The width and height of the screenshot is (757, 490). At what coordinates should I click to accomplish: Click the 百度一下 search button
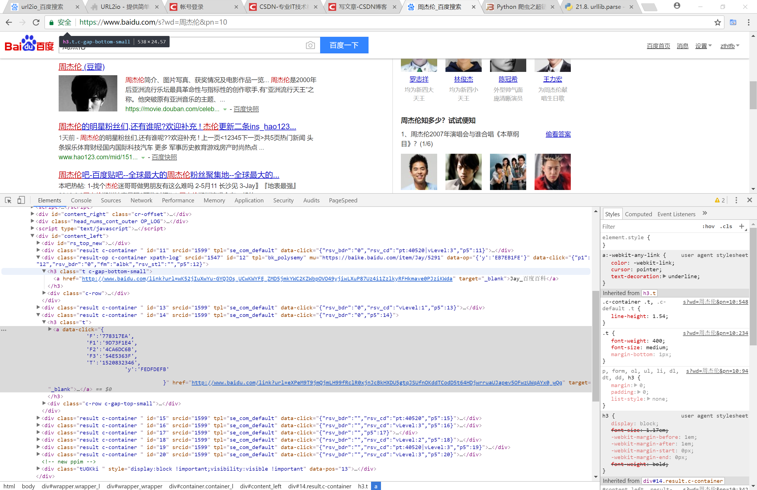[344, 45]
